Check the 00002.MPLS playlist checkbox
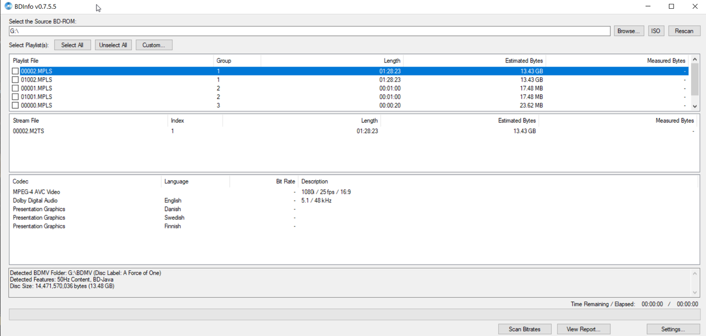 point(15,71)
